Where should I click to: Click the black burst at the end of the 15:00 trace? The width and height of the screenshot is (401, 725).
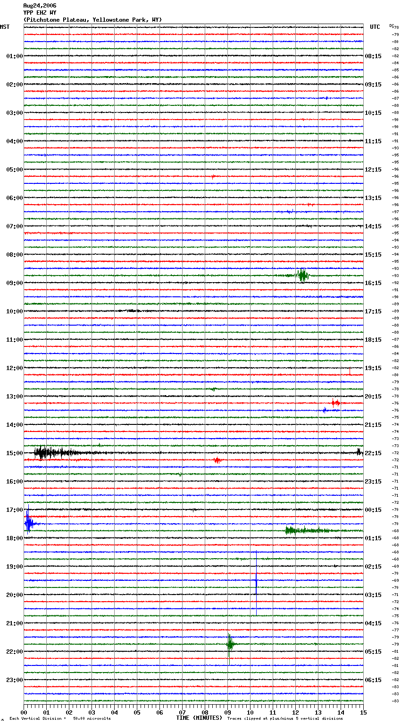point(359,452)
